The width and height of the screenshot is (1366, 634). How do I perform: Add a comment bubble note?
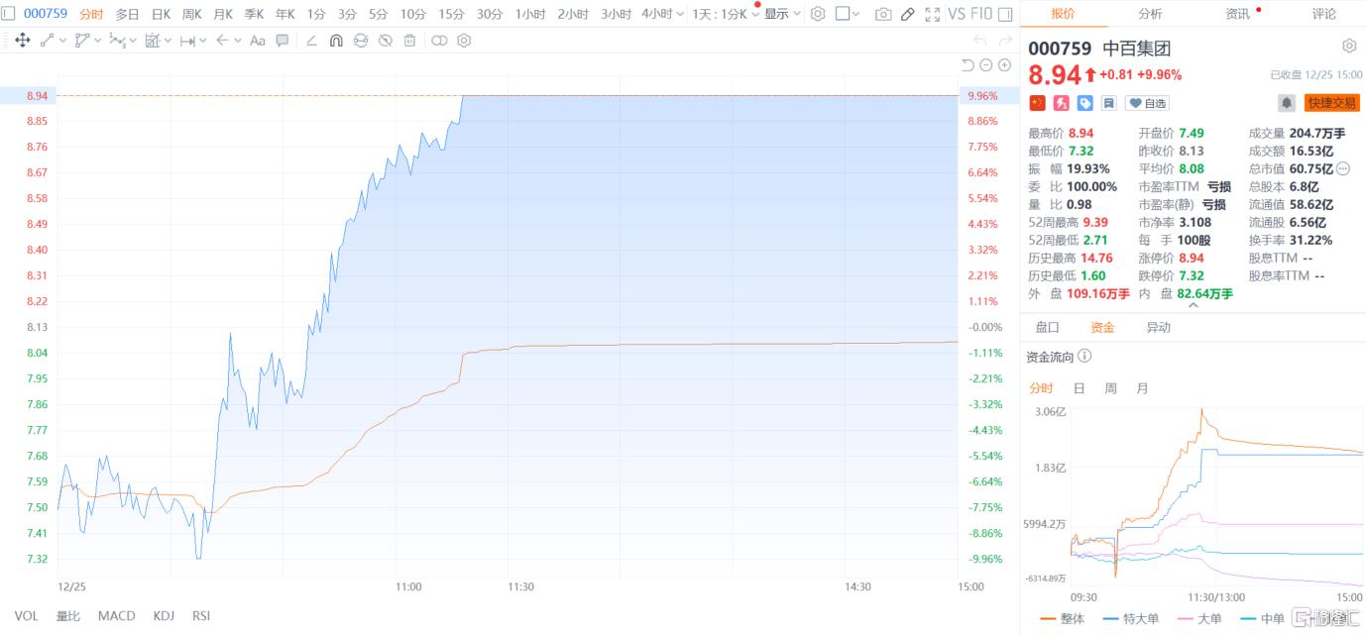click(283, 41)
